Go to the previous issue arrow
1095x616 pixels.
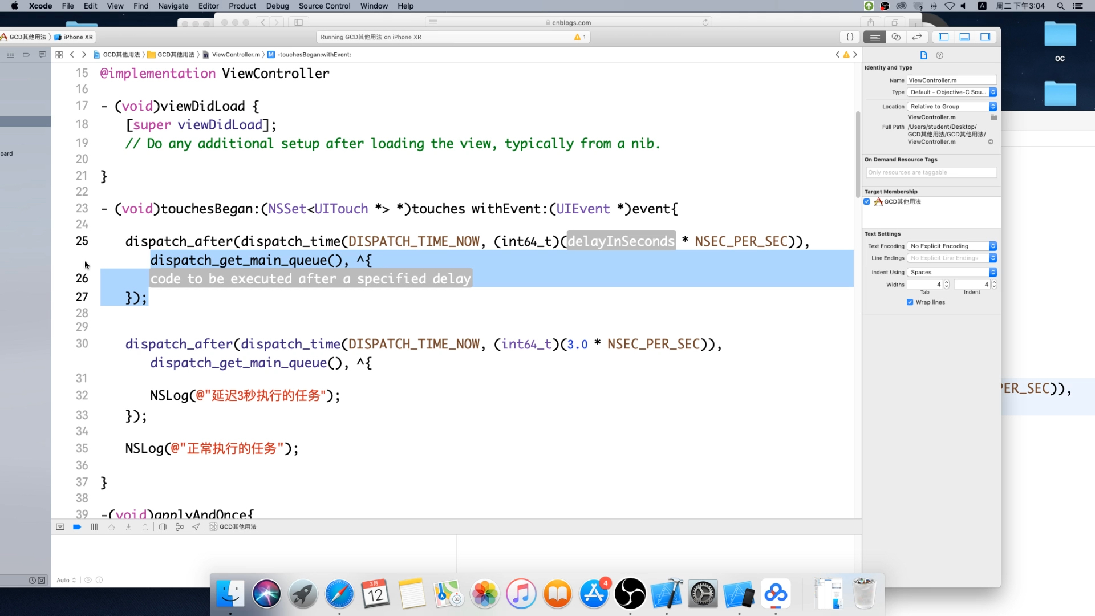[838, 55]
